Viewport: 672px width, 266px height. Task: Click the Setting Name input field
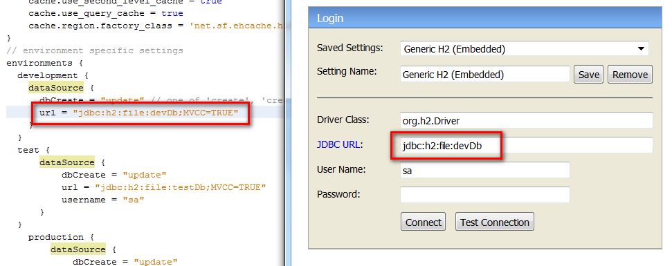click(x=484, y=75)
